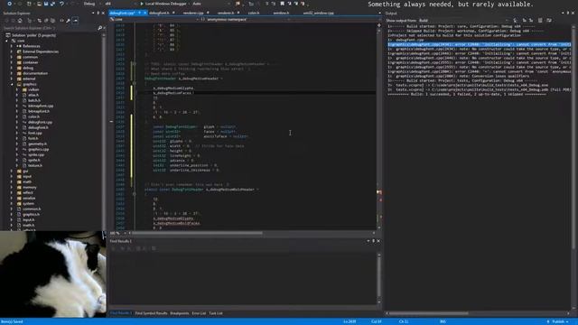Click the Save All toolbar icon
The width and height of the screenshot is (578, 325).
52,4
